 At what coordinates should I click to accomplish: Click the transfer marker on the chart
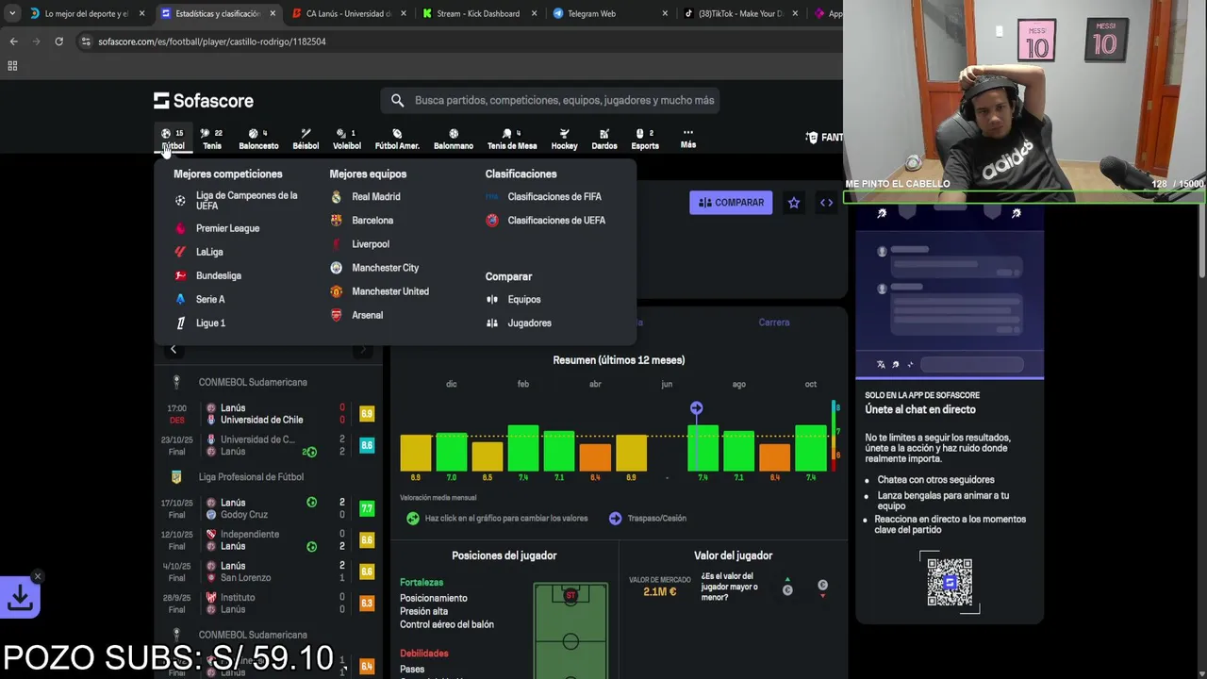pos(696,408)
